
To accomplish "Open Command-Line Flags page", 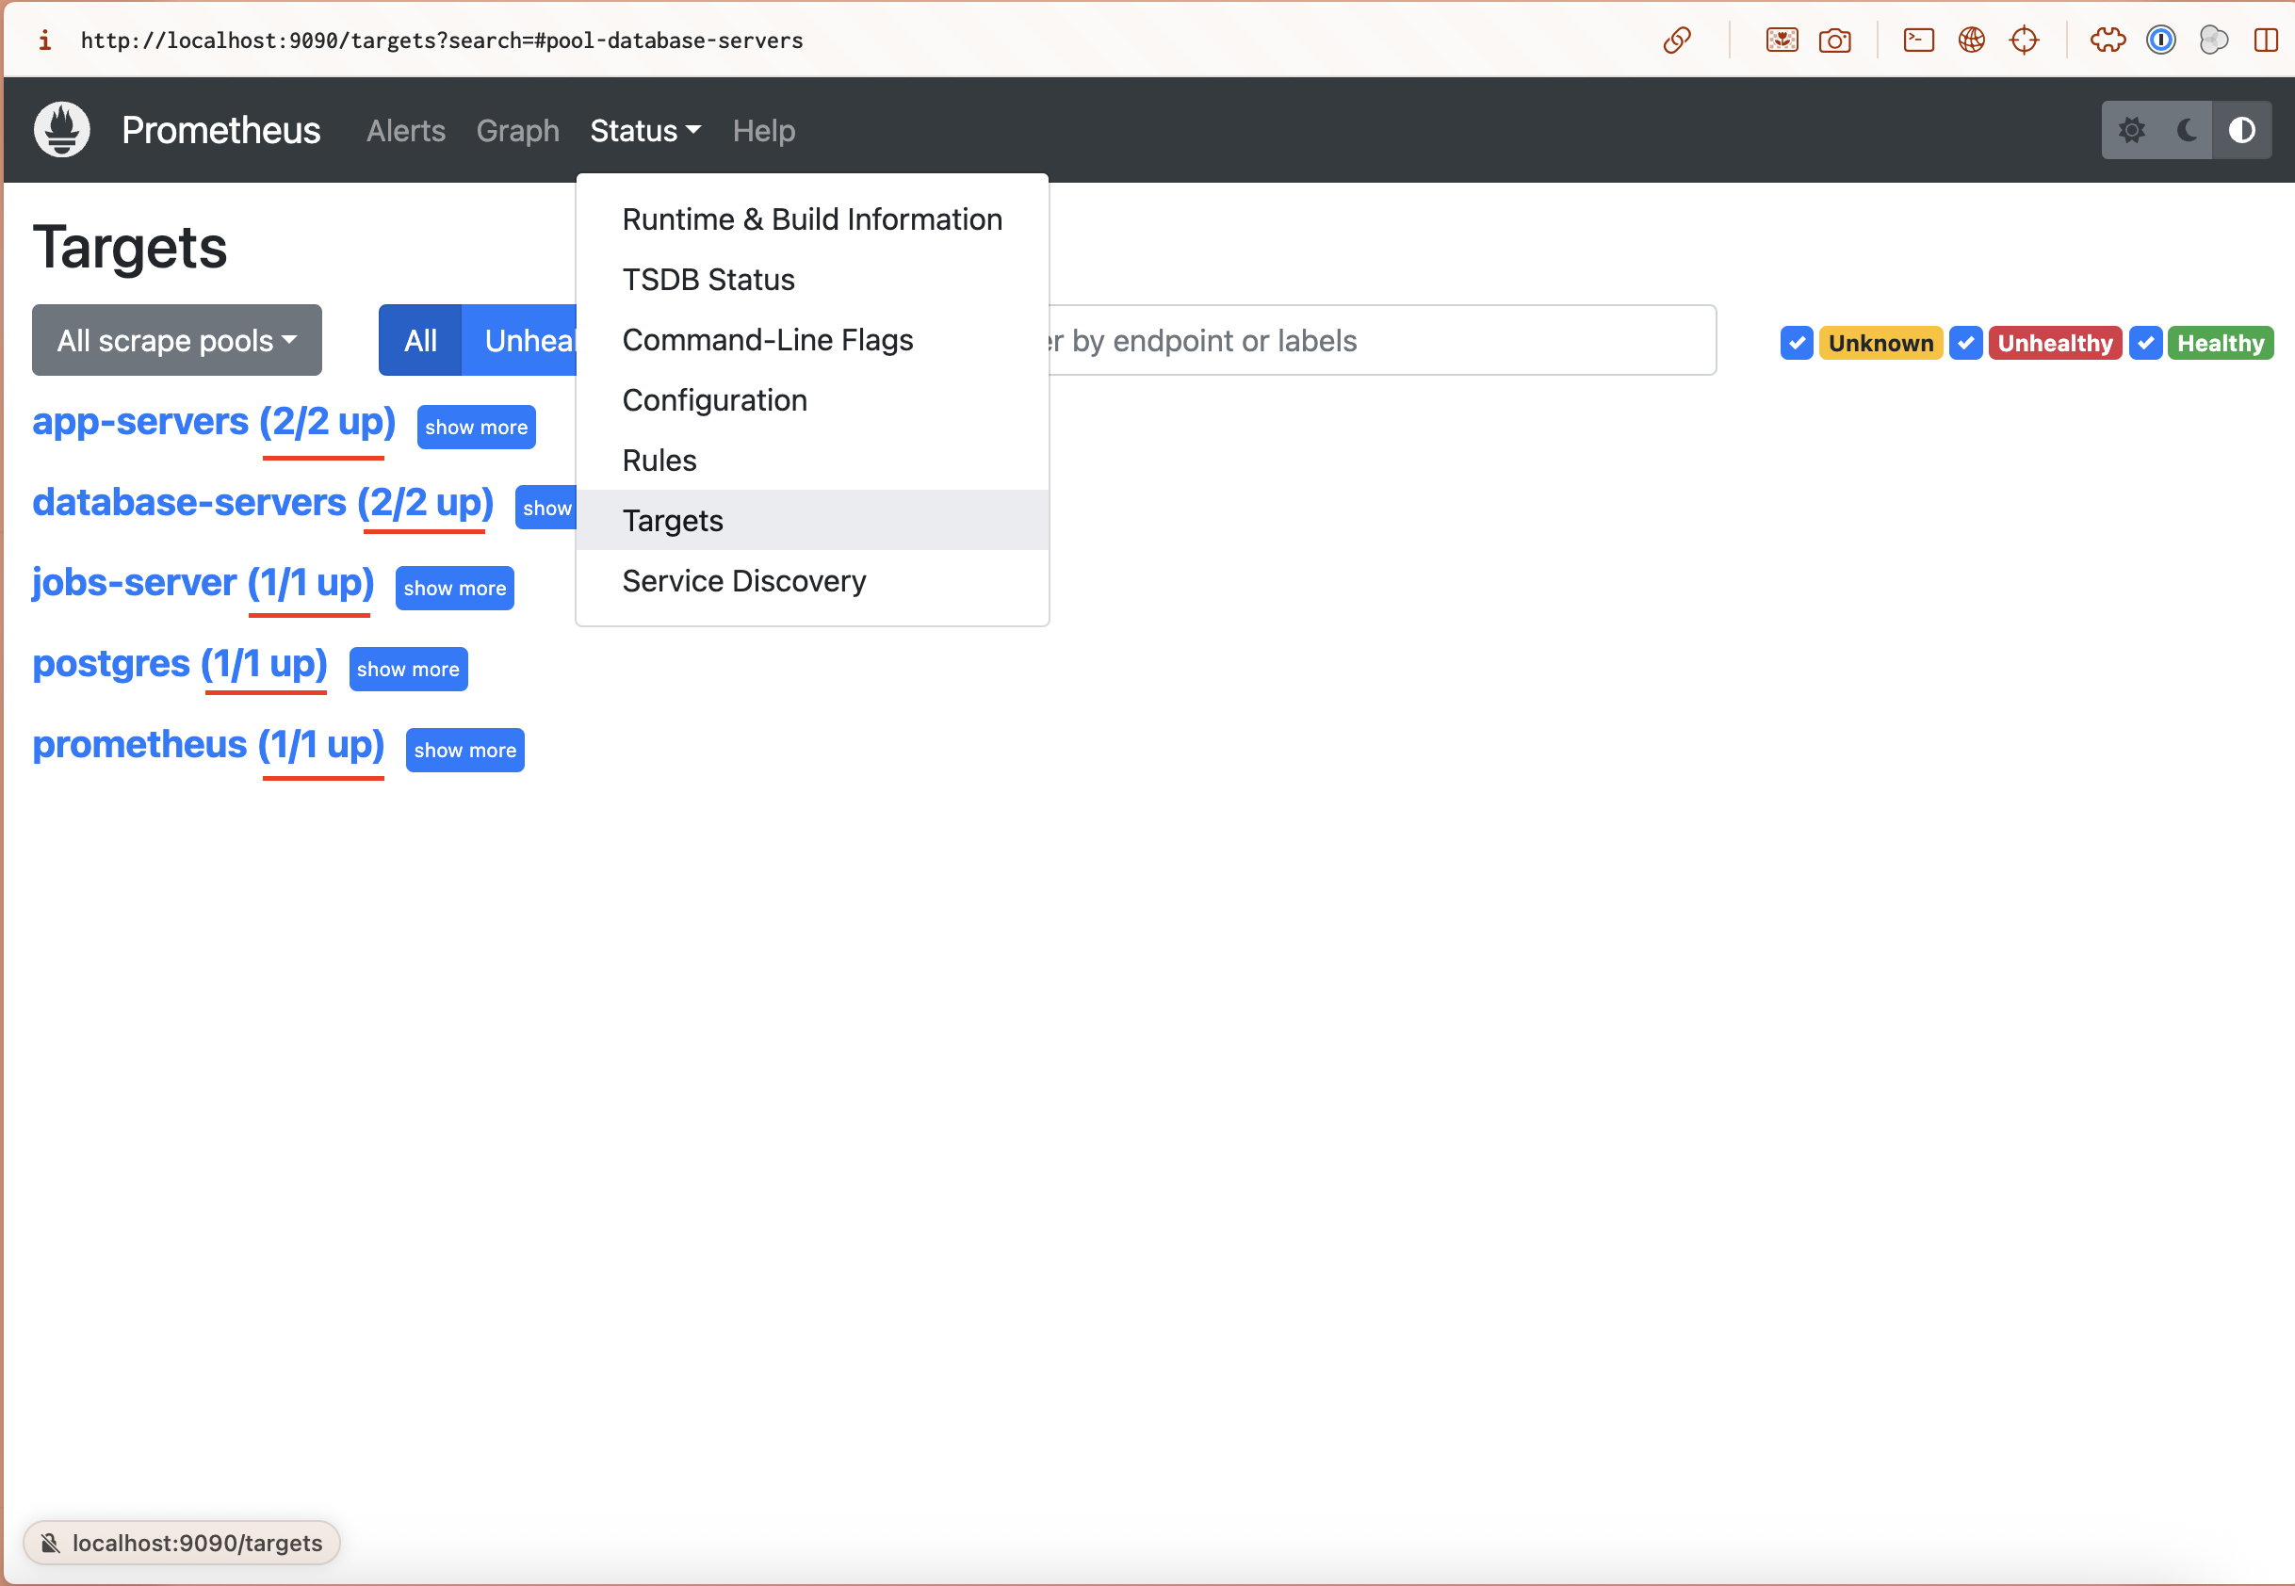I will click(812, 340).
